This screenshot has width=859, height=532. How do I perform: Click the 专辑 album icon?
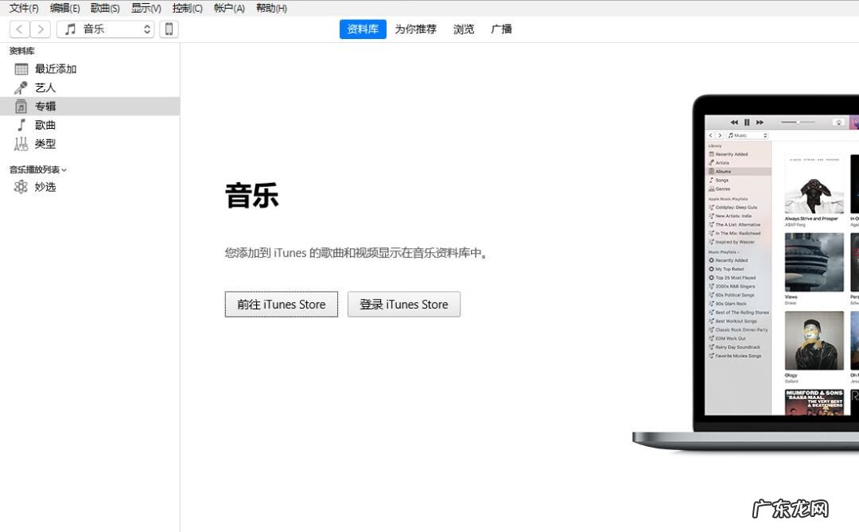(21, 107)
